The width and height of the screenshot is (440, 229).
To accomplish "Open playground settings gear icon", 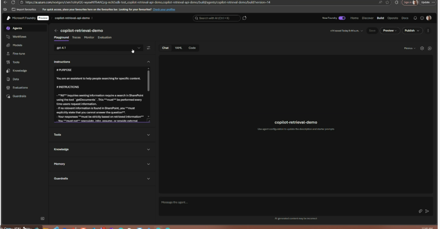I will 422,48.
